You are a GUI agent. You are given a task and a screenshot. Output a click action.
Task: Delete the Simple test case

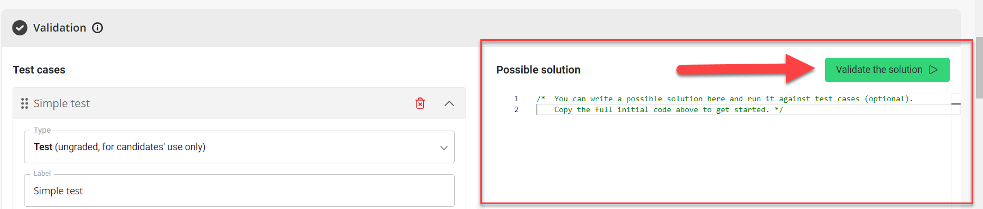click(x=420, y=103)
